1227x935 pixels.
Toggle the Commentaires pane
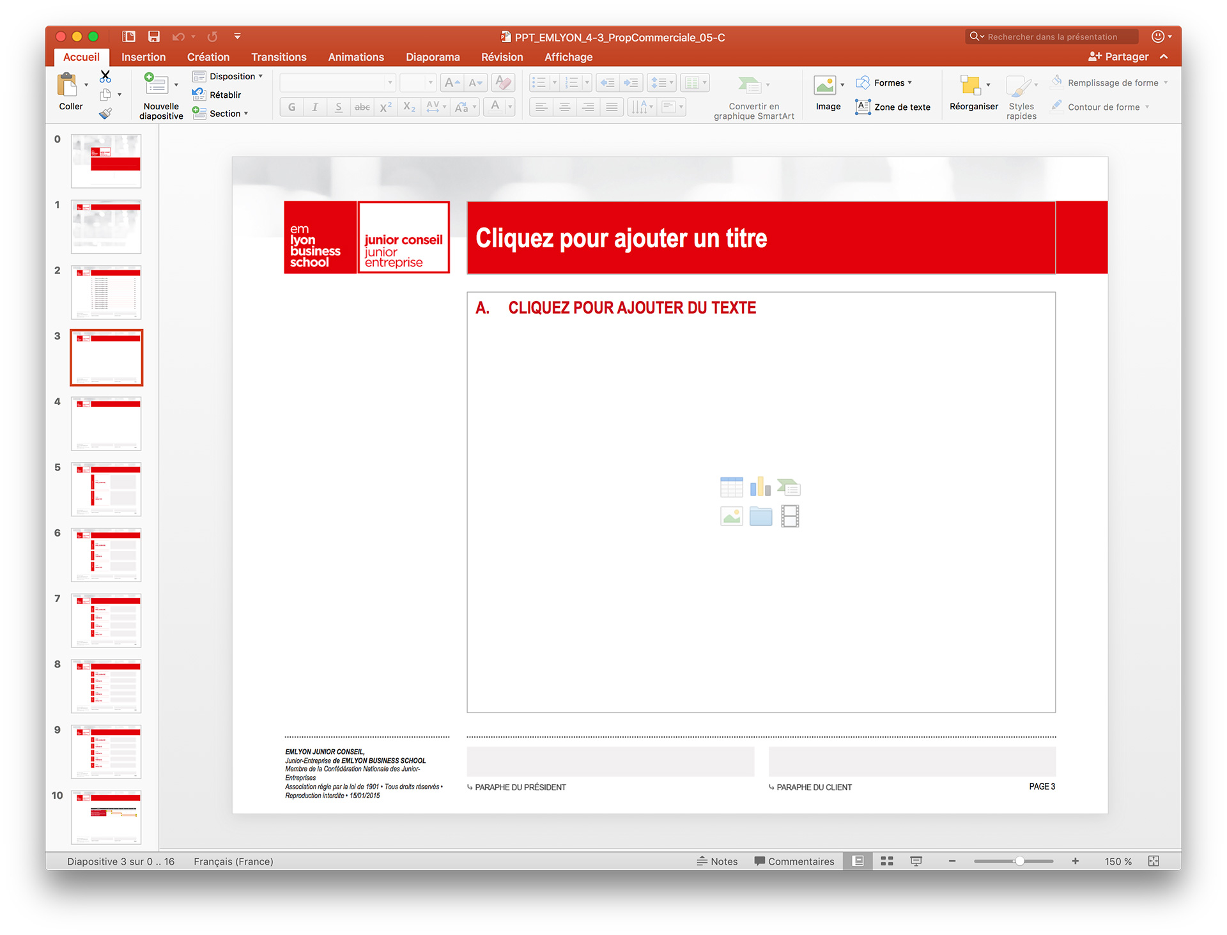(x=794, y=862)
